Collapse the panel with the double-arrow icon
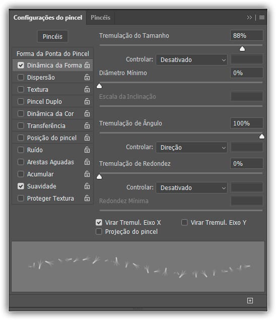This screenshot has height=320, width=276. click(249, 18)
